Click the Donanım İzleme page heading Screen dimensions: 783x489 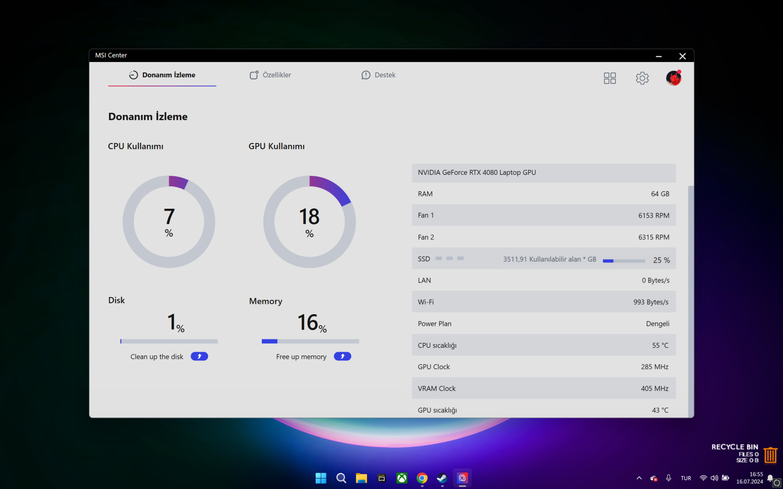tap(148, 116)
